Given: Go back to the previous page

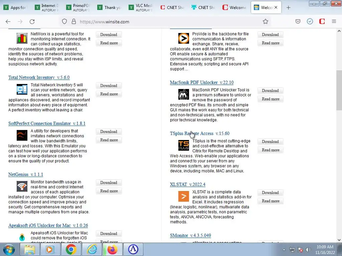Looking at the screenshot, I should [x=8, y=21].
